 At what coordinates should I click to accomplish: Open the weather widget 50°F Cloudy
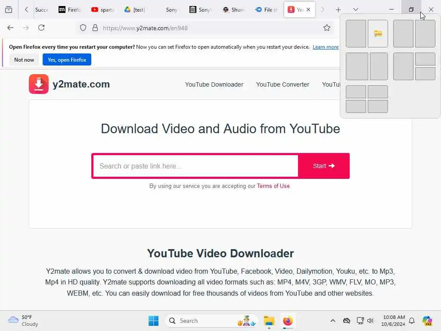click(23, 321)
